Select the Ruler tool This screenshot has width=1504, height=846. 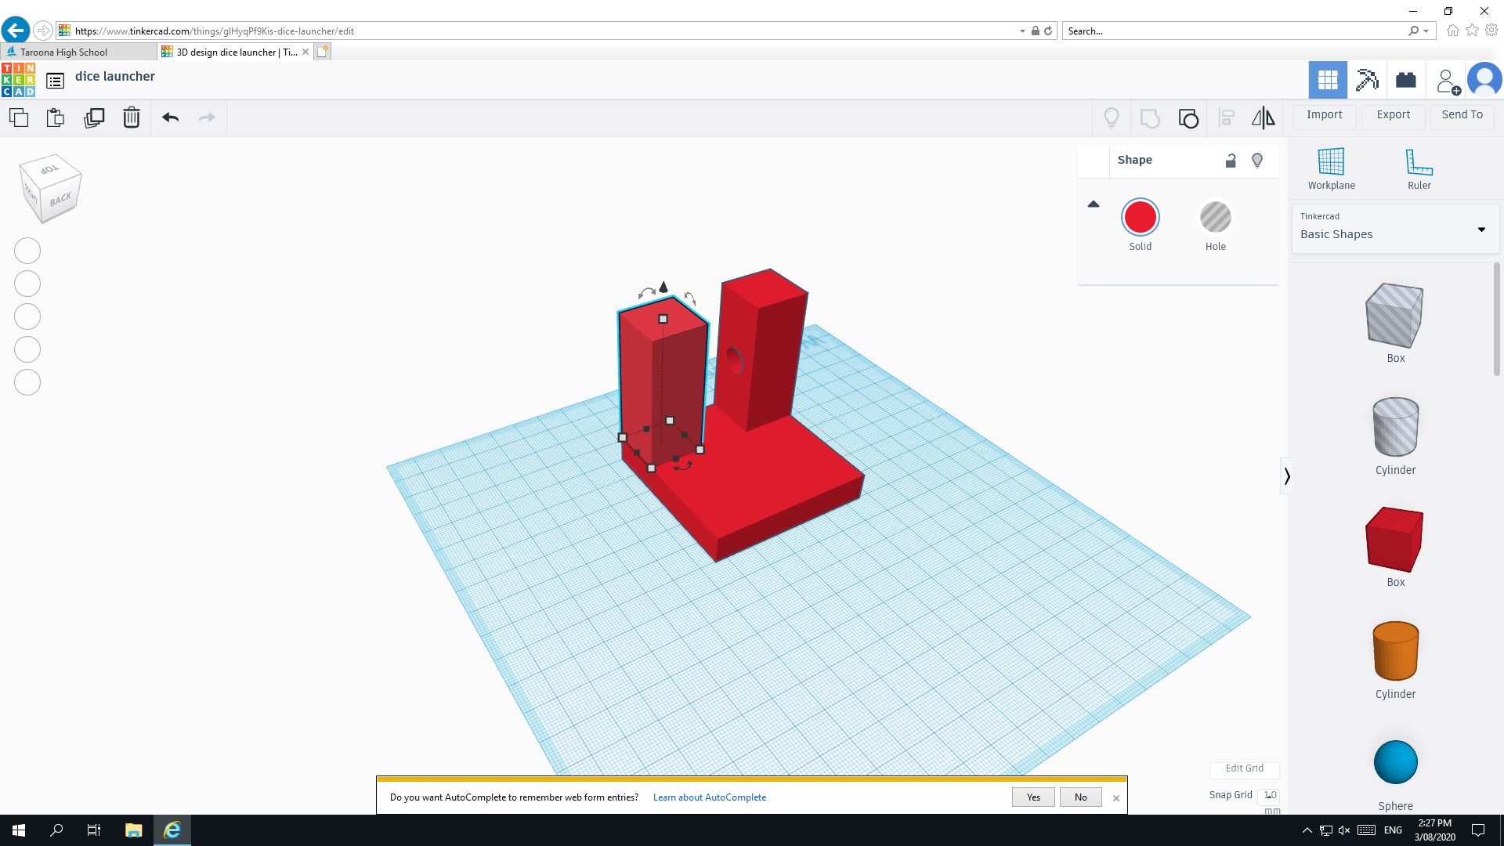tap(1419, 168)
